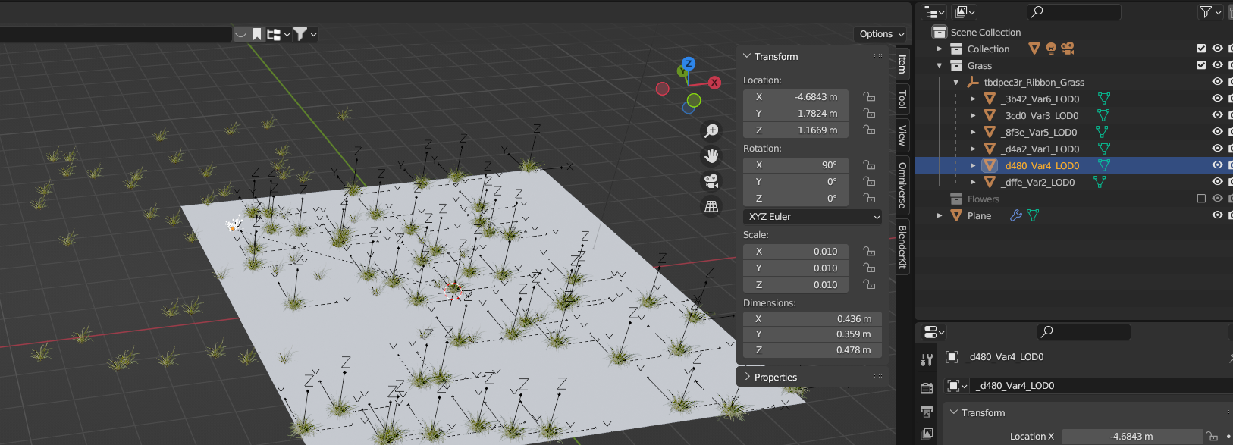Click the lock icon beside Location X
Screen dimensions: 1233x445
[x=869, y=97]
